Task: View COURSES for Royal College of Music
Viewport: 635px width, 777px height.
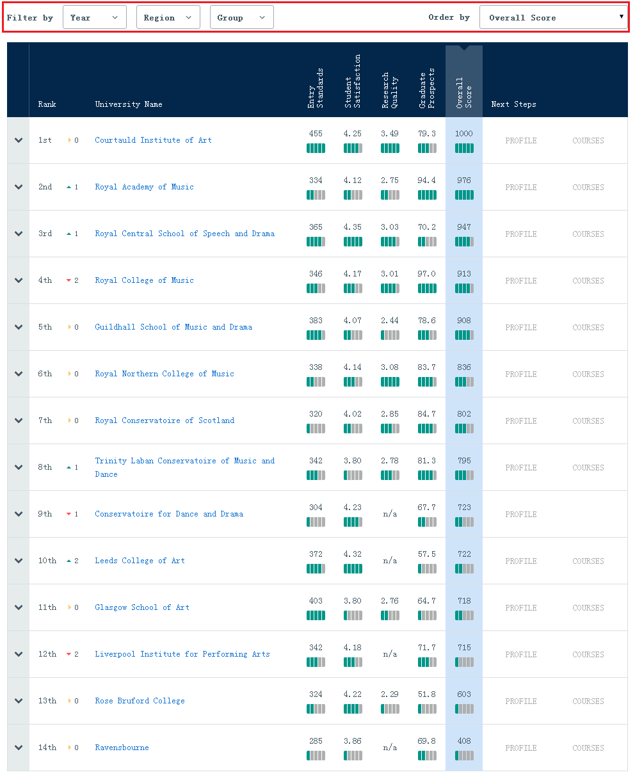Action: [x=588, y=281]
